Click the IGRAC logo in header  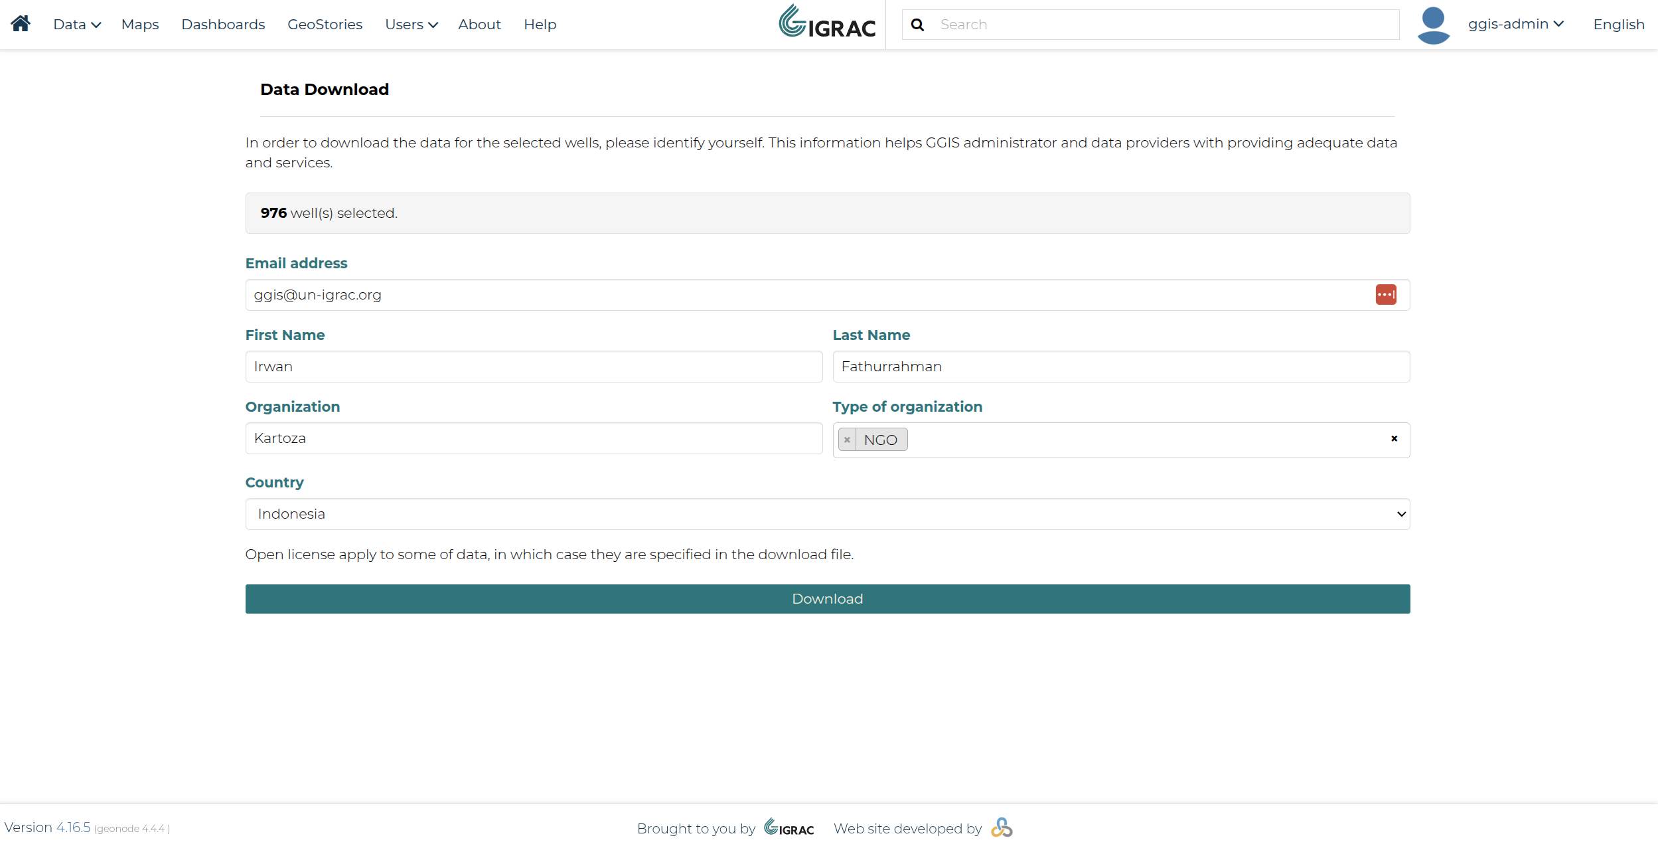tap(827, 22)
